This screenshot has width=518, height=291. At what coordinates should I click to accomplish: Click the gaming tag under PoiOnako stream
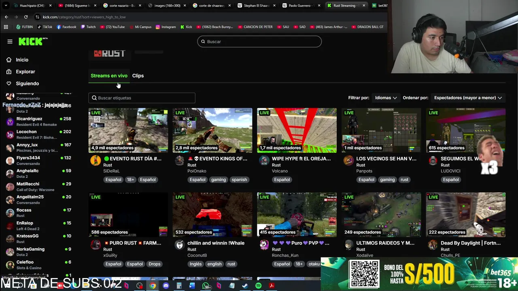click(x=218, y=180)
